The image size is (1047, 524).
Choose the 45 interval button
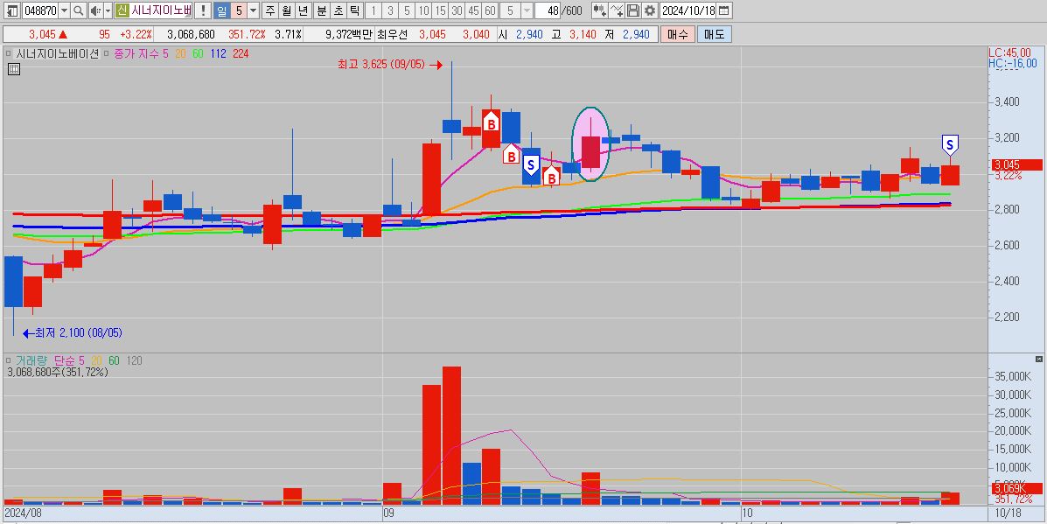click(x=473, y=10)
